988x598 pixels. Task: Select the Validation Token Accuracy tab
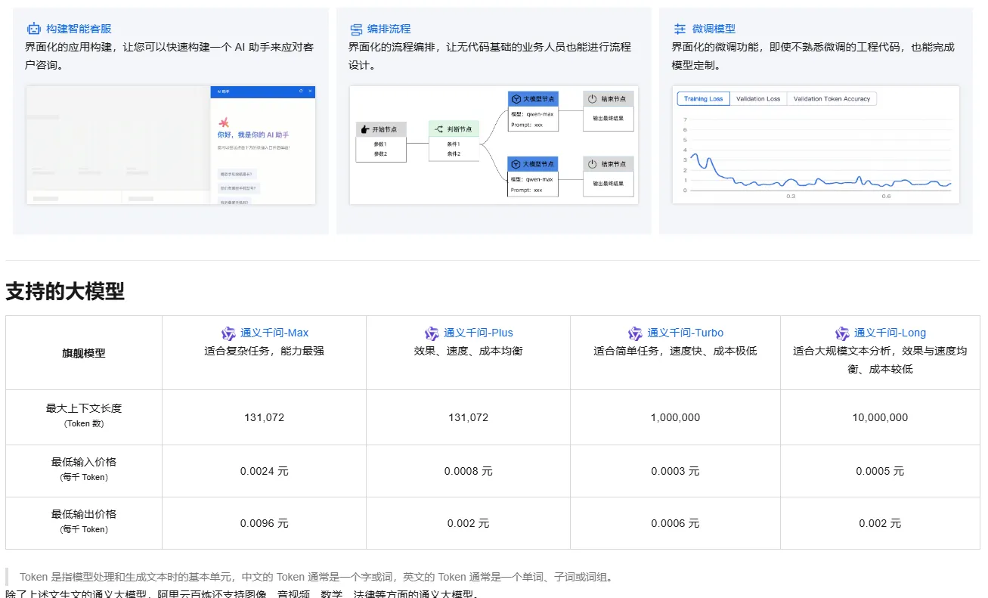point(832,99)
